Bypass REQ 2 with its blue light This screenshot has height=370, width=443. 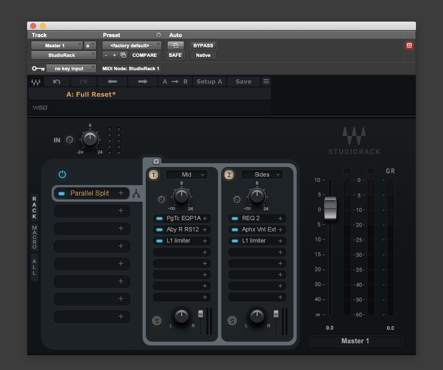[x=235, y=218]
